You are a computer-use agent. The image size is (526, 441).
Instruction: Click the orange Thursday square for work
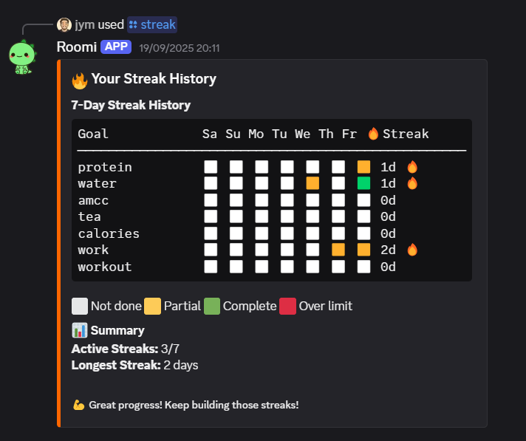[338, 250]
